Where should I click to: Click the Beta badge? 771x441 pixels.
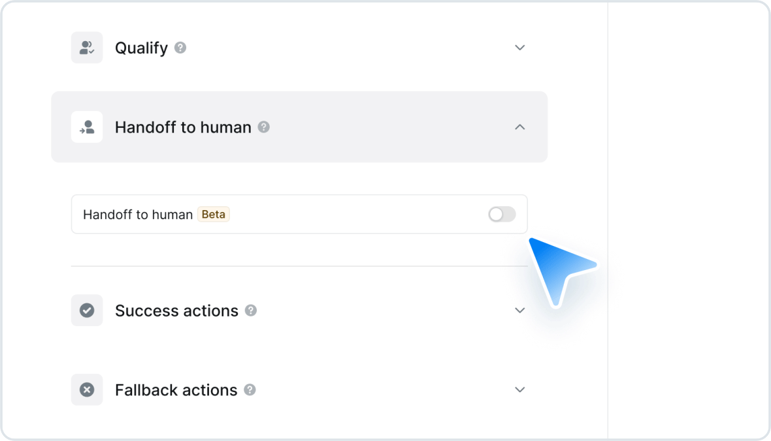click(214, 214)
